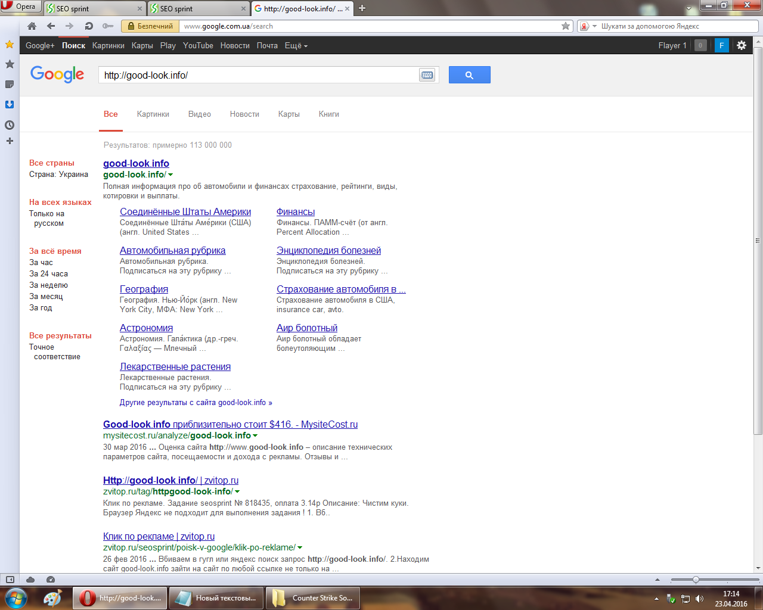Viewport: 763px width, 610px height.
Task: Bookmark this page with the address bar star
Action: click(566, 26)
